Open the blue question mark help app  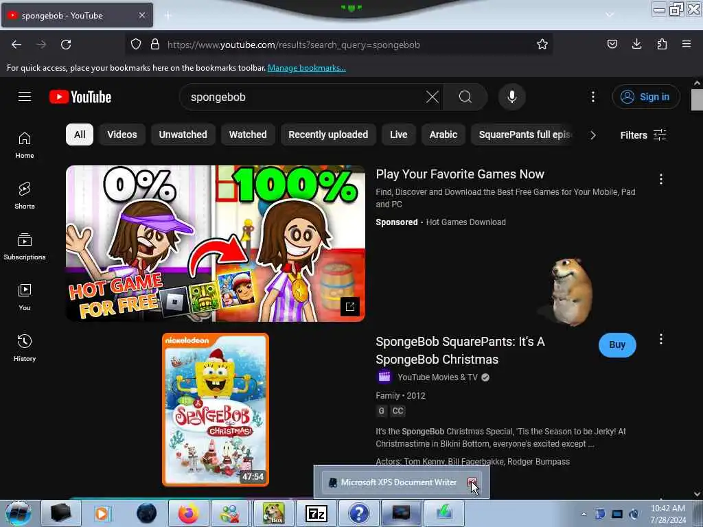tap(358, 513)
